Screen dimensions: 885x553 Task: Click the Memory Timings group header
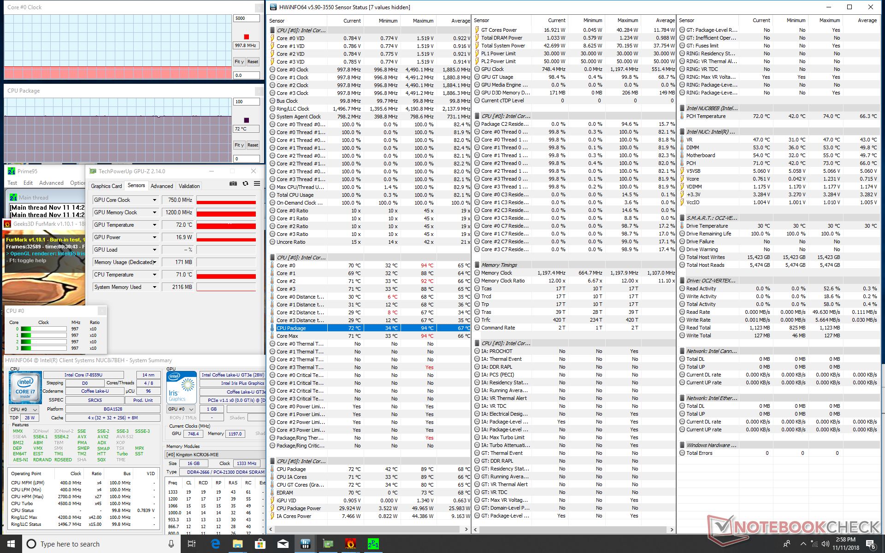pyautogui.click(x=574, y=265)
